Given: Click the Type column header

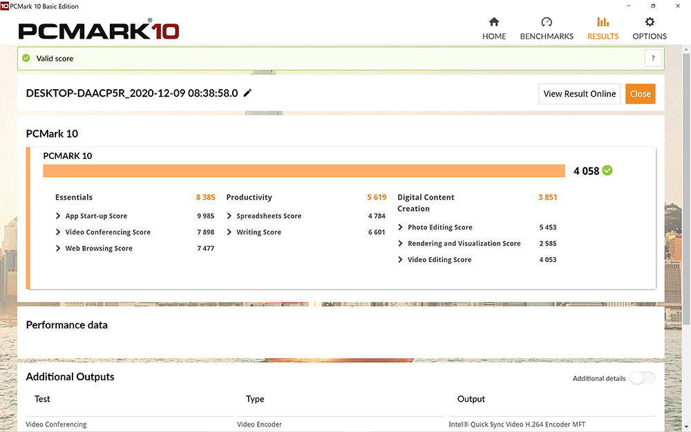Looking at the screenshot, I should (255, 399).
